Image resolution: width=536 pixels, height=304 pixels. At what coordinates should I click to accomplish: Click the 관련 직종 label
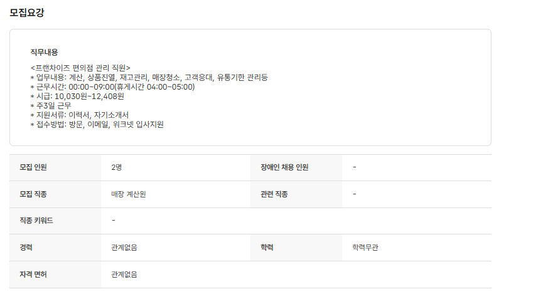click(274, 194)
